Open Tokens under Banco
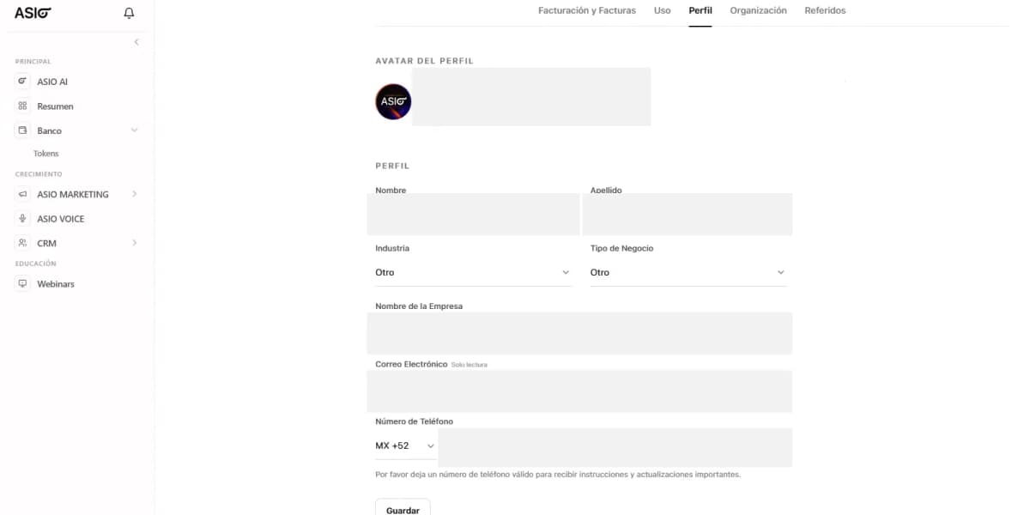1030x515 pixels. (x=46, y=154)
